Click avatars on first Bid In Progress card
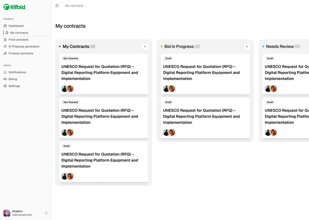 [x=169, y=89]
